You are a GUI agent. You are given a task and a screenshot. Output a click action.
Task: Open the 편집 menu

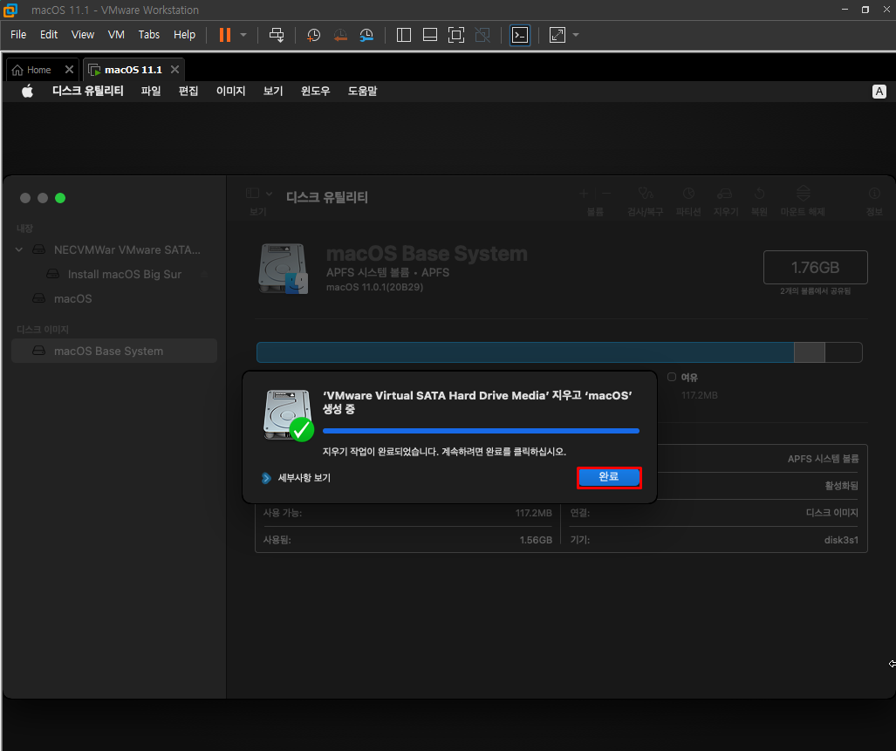click(188, 92)
